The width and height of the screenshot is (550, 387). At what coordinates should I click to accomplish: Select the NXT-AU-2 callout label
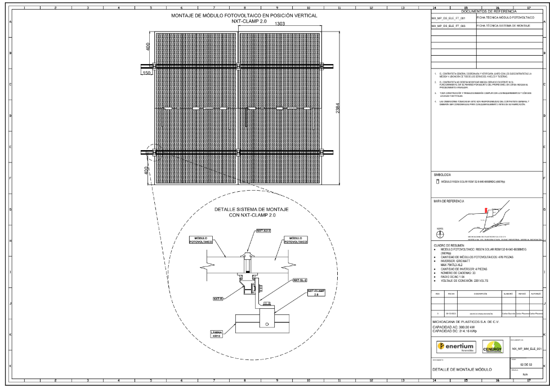point(263,231)
